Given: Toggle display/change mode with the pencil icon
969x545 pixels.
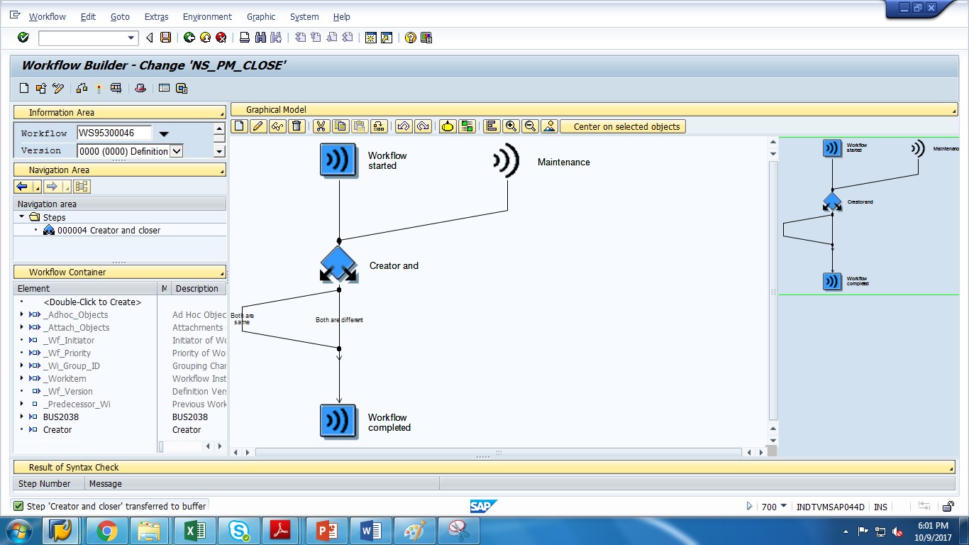Looking at the screenshot, I should (x=58, y=88).
